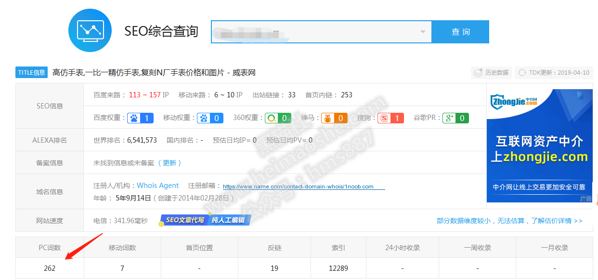Screen dimensions: 598x280
Task: Click the zhongjie.com advertisement banner
Action: (539, 146)
